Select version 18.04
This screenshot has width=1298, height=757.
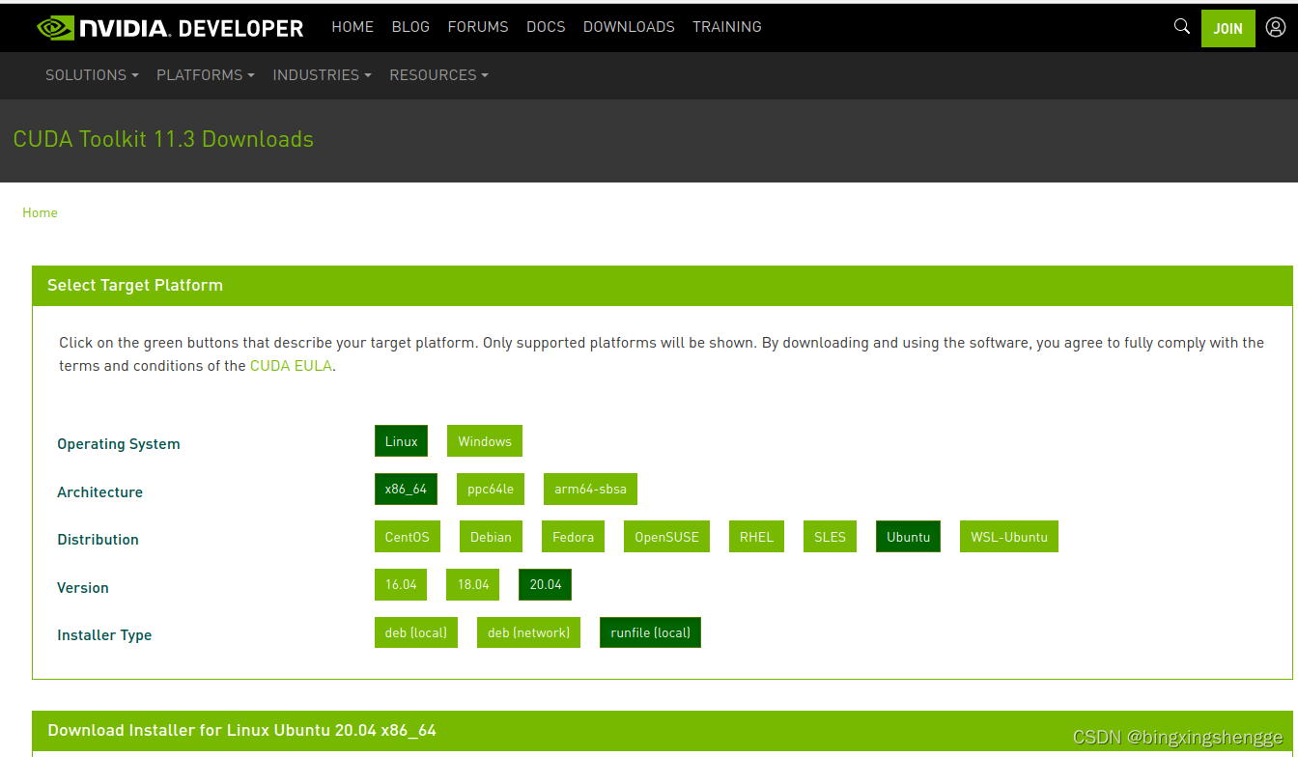tap(472, 584)
